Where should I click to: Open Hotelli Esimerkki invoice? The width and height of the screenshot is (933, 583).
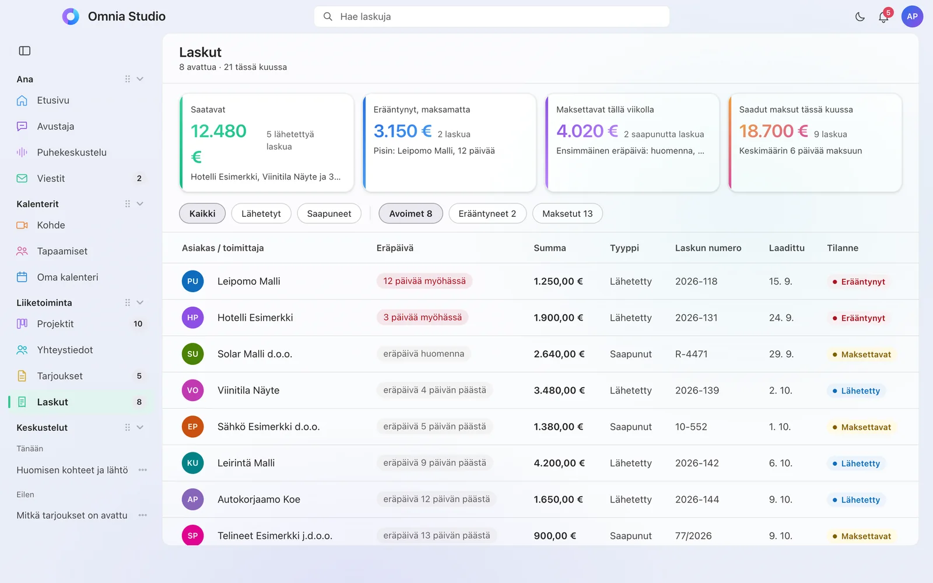pos(540,318)
